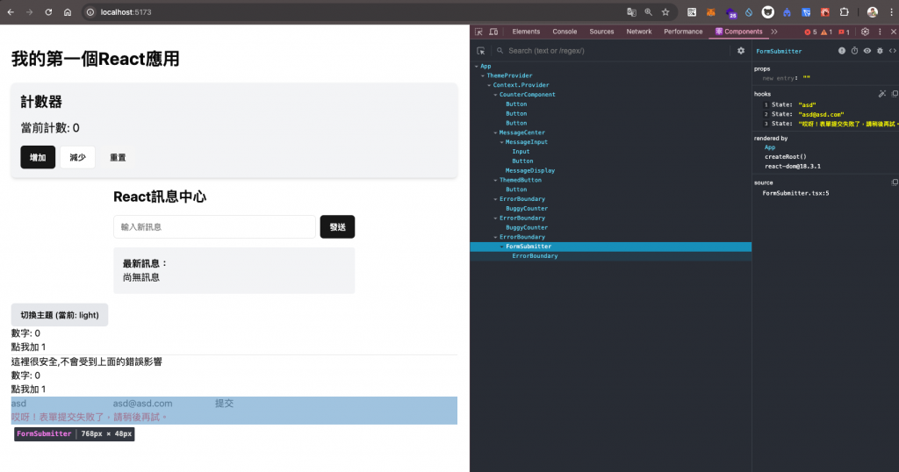This screenshot has height=472, width=899.
Task: View source for FormSubmitter (code brackets icon)
Action: click(x=893, y=51)
